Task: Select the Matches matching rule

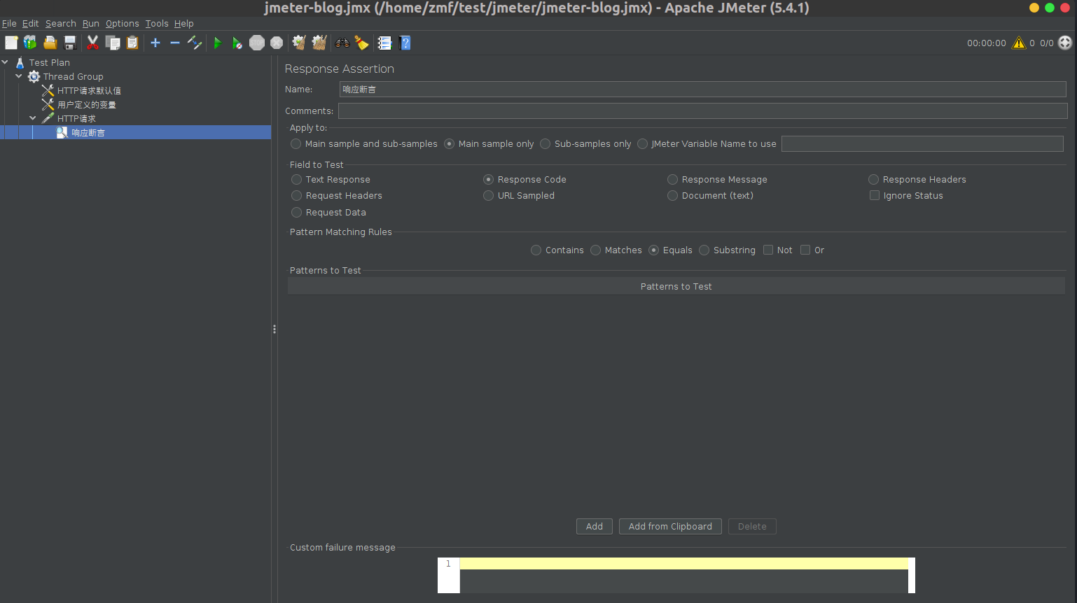Action: coord(616,250)
